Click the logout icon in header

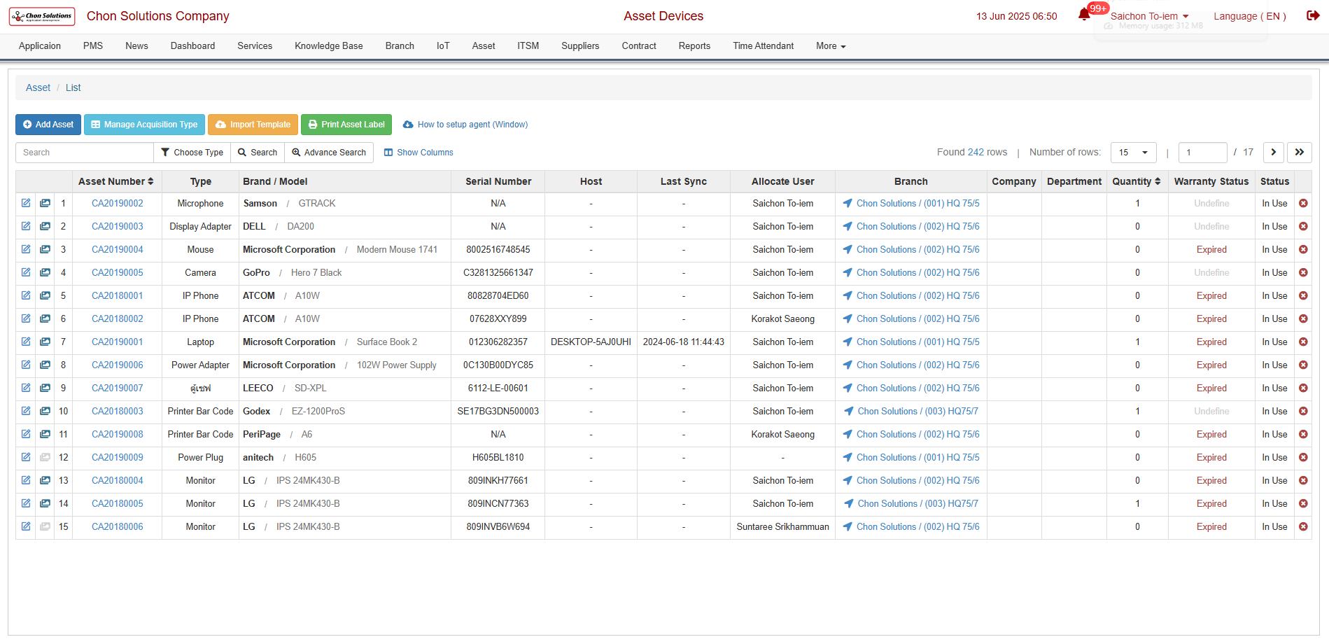[1312, 15]
